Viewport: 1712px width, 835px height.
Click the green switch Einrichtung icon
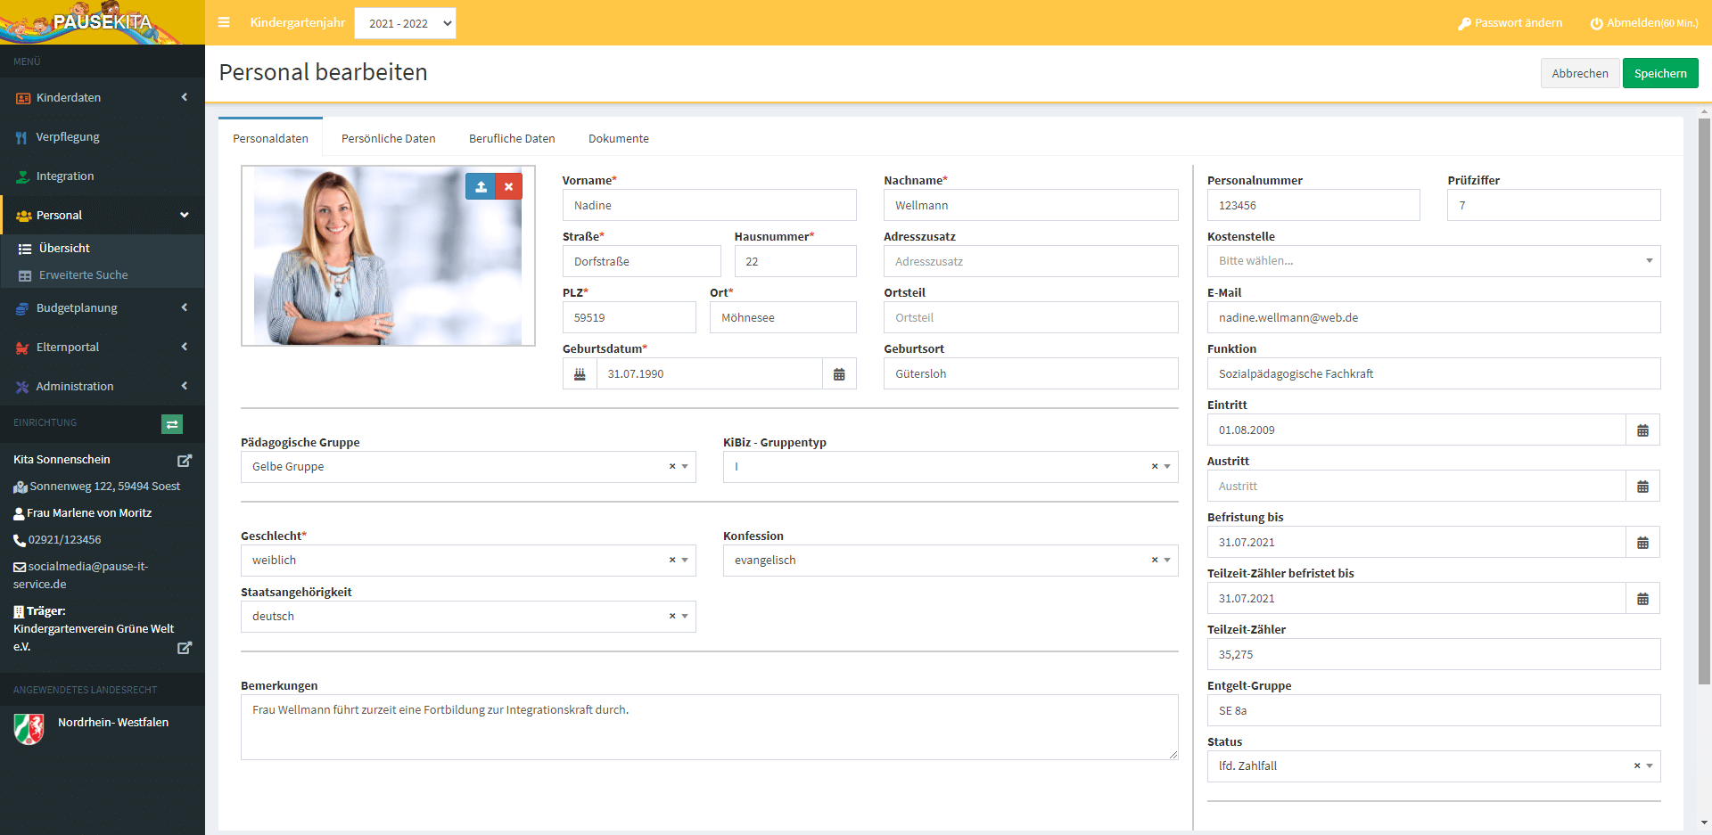(x=172, y=424)
